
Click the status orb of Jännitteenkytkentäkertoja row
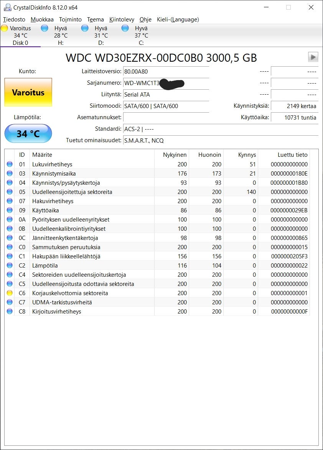click(10, 238)
